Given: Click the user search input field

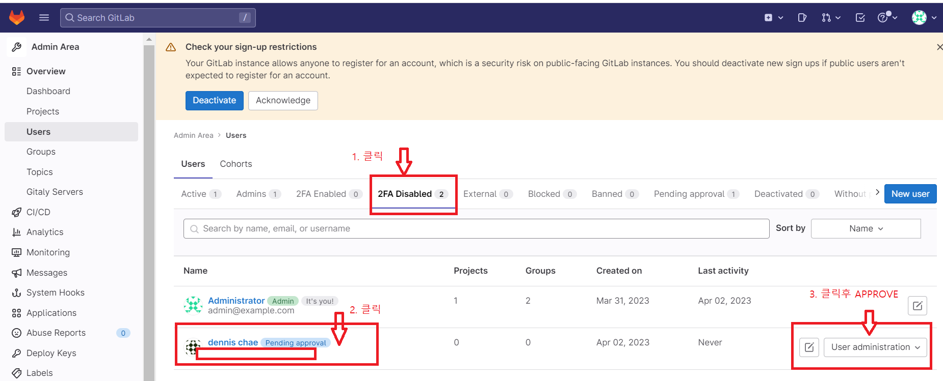Looking at the screenshot, I should [476, 228].
